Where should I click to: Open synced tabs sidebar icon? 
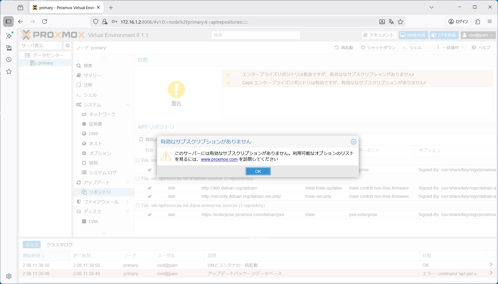pyautogui.click(x=9, y=48)
